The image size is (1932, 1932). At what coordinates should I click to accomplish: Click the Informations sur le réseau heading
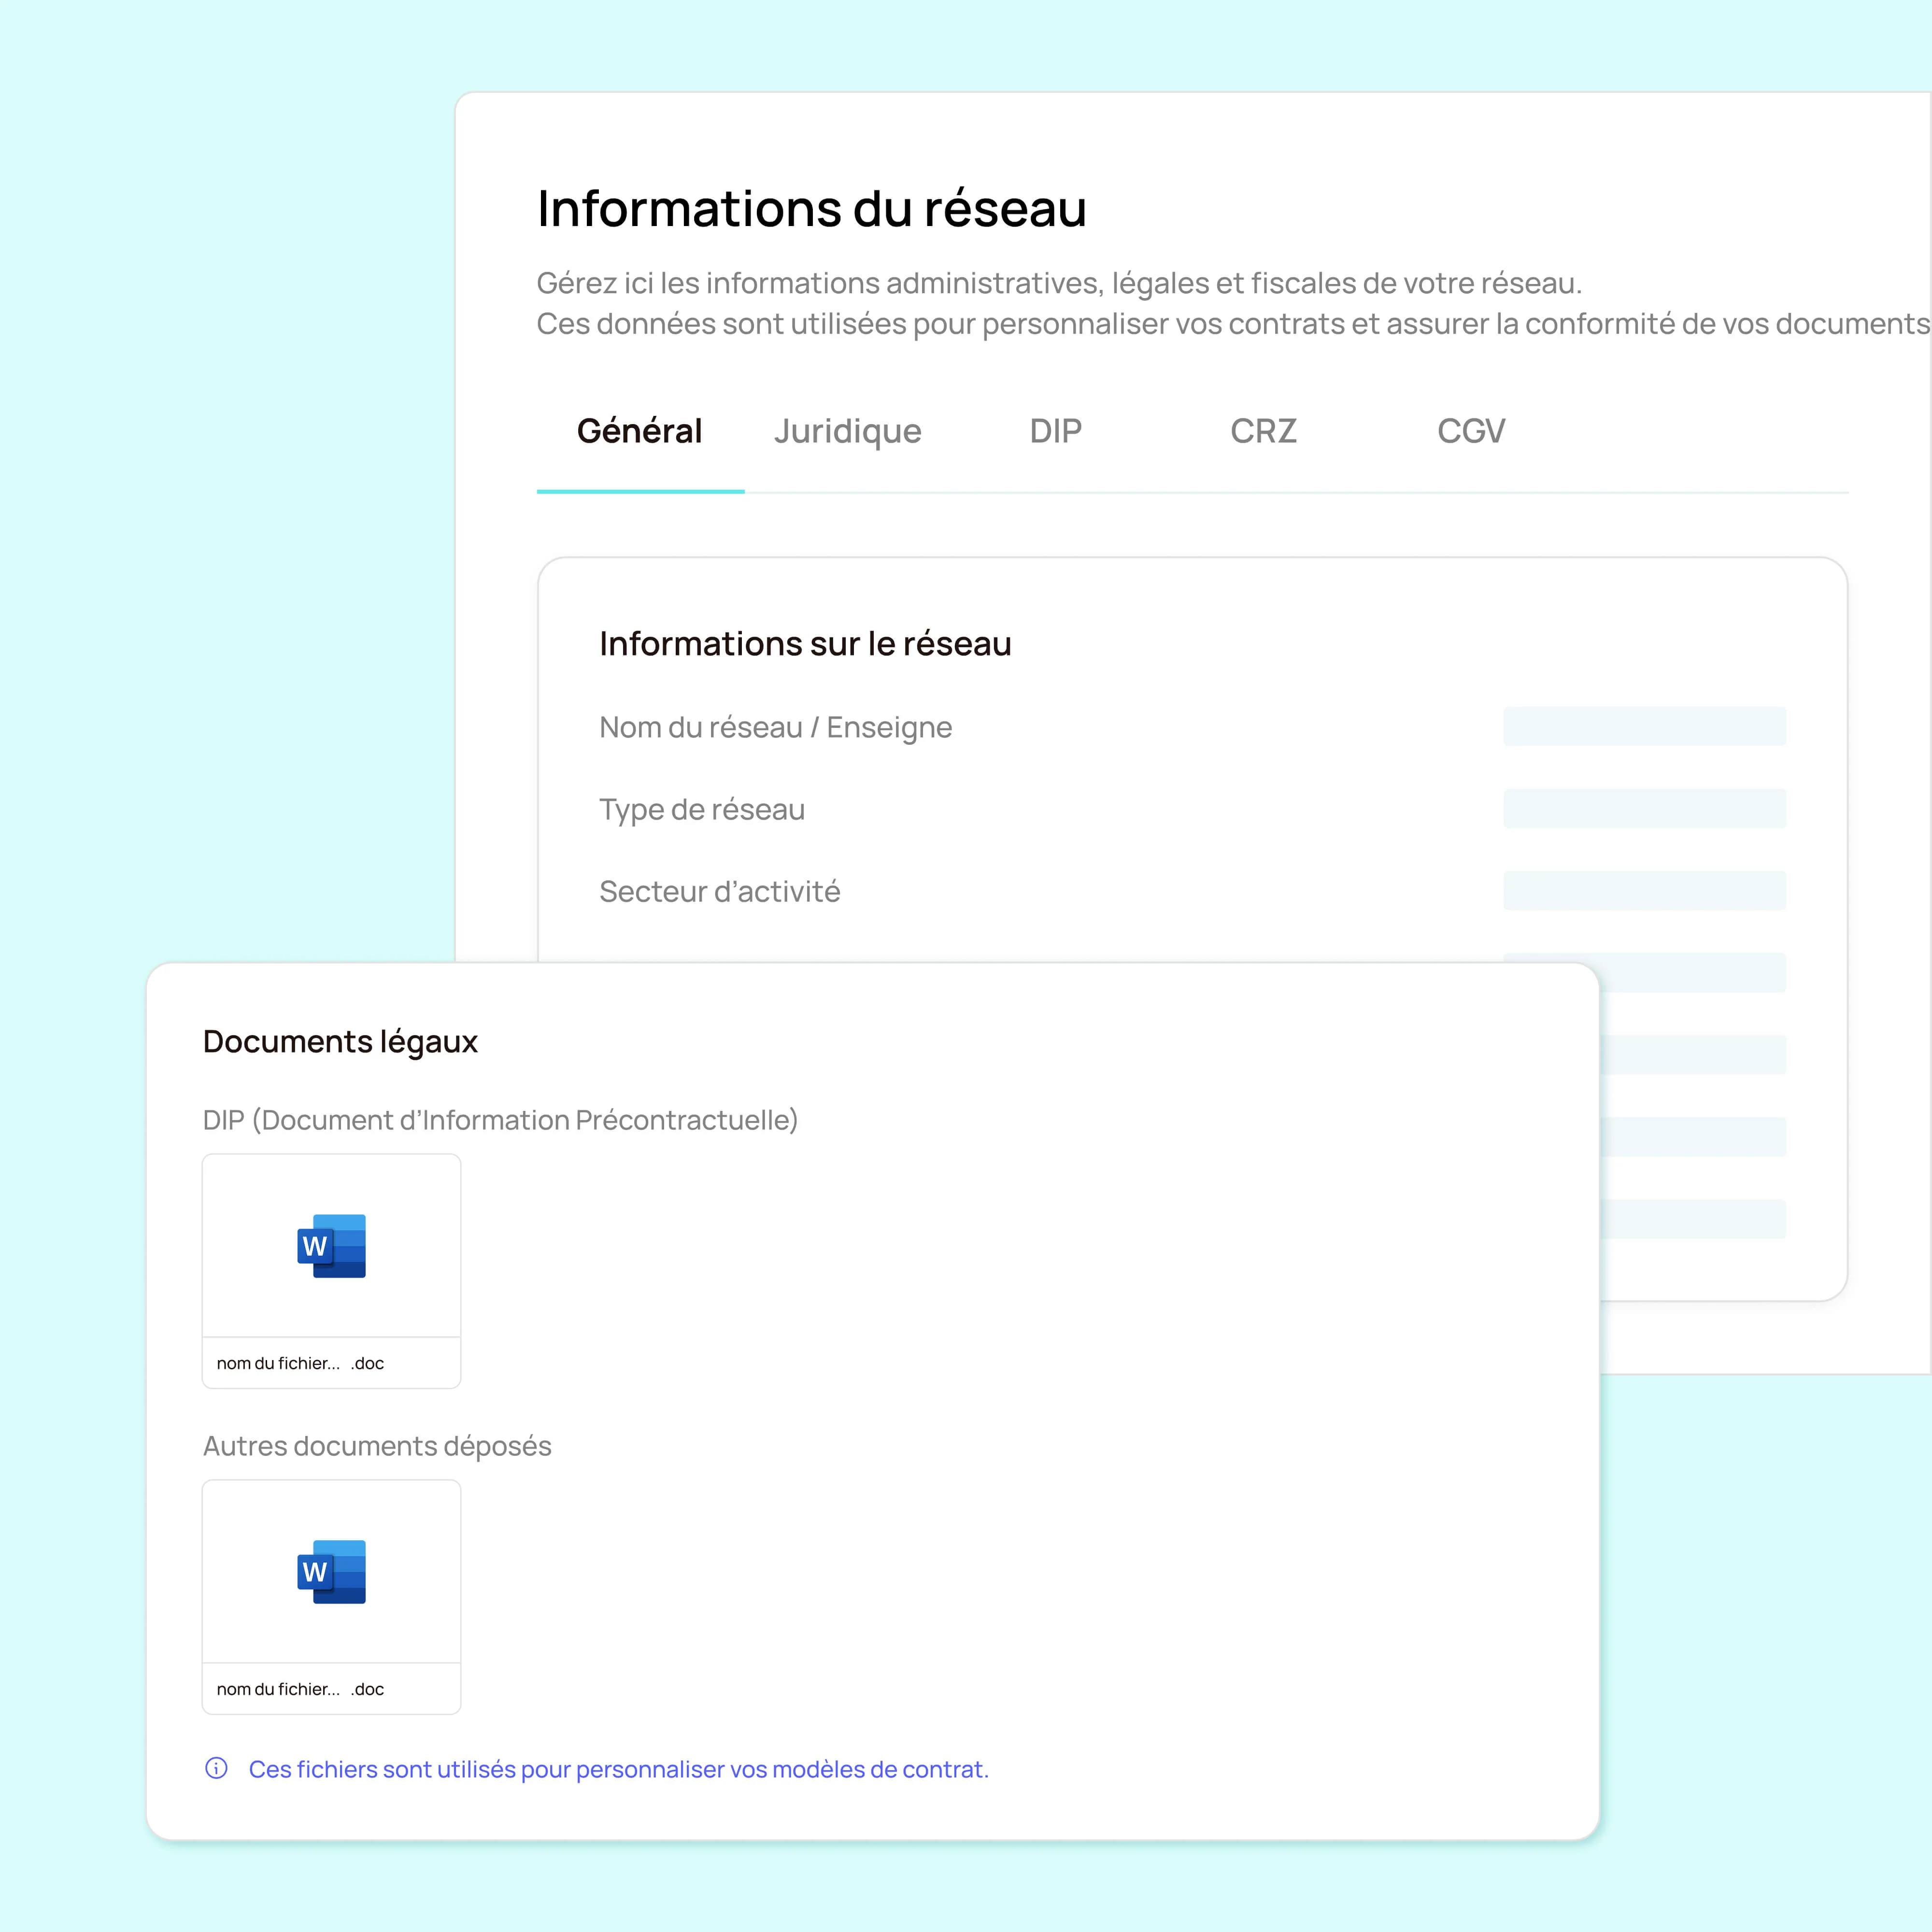[805, 644]
